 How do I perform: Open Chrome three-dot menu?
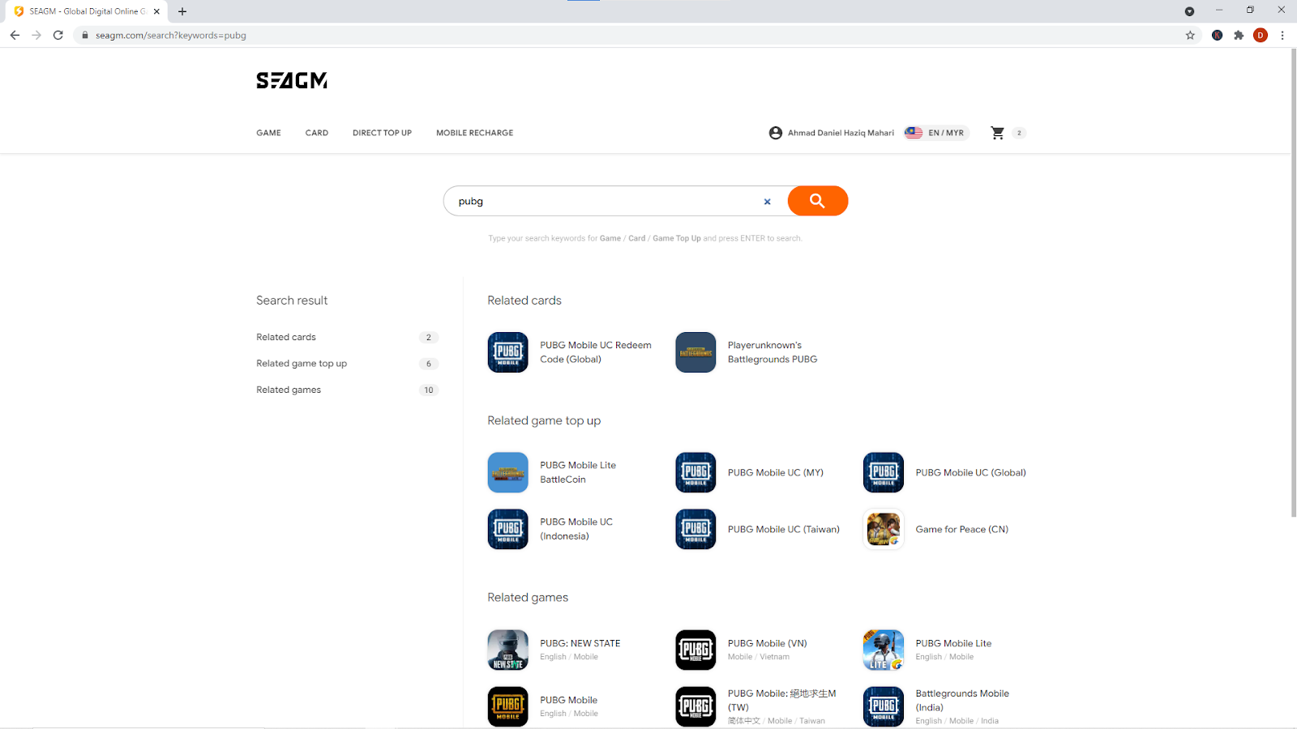point(1282,35)
